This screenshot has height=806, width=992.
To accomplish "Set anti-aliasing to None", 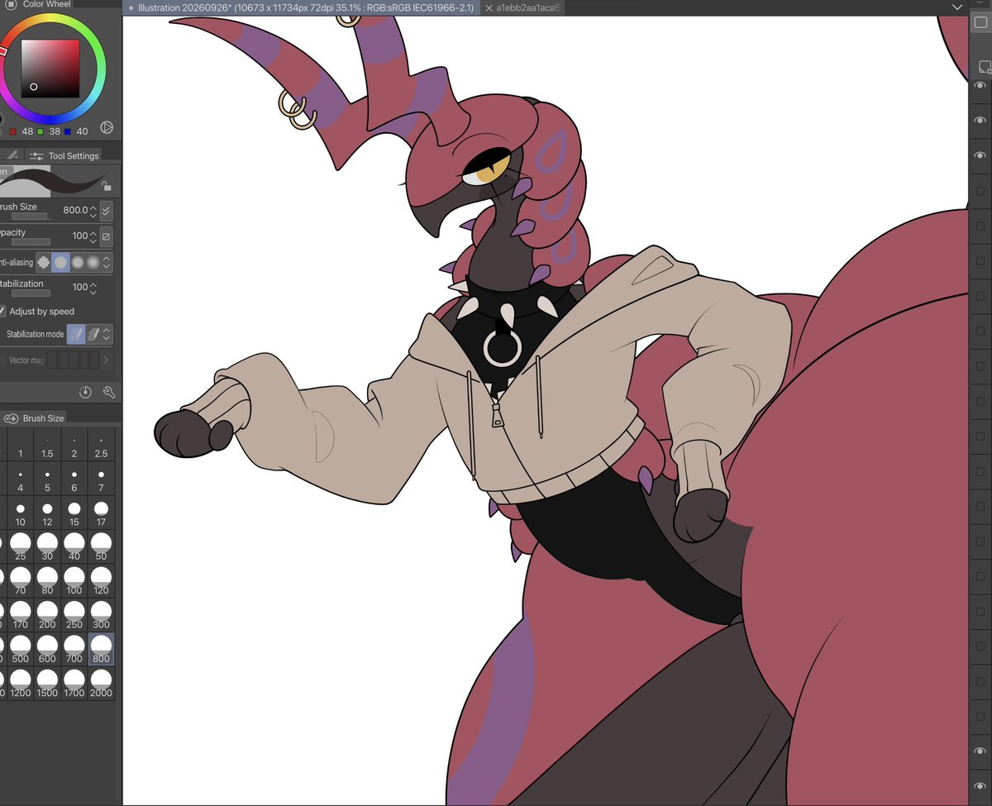I will pos(43,262).
